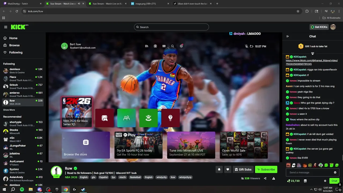The image size is (343, 193).
Task: Open Steam from the taskbar
Action: point(83,190)
